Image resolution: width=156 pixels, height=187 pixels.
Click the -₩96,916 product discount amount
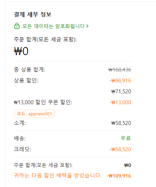(120, 81)
